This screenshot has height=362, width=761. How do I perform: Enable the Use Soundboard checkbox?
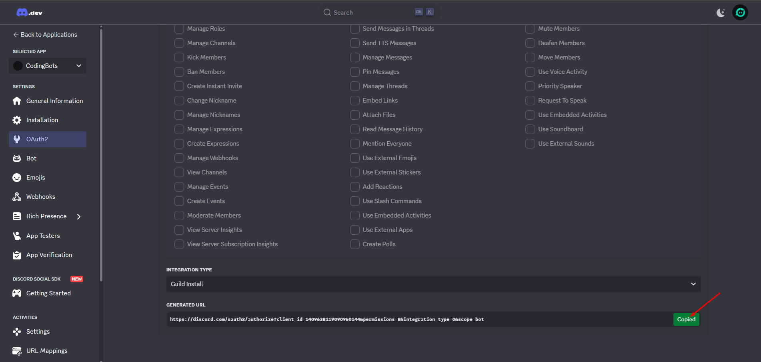point(530,129)
